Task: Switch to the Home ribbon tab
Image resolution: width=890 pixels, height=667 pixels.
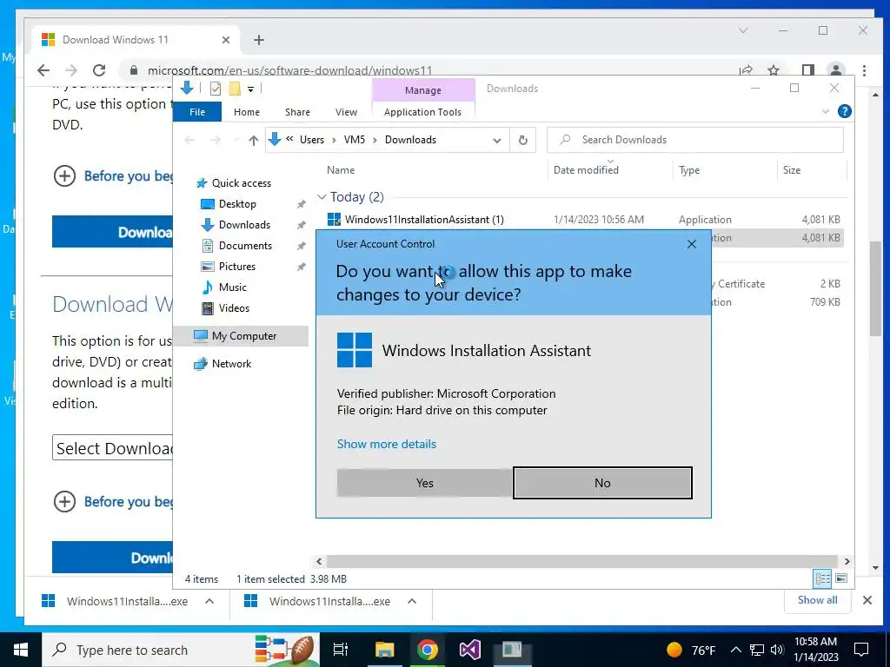Action: tap(246, 112)
